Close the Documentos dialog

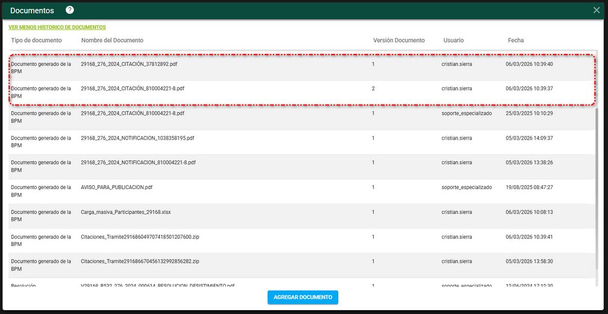(596, 10)
